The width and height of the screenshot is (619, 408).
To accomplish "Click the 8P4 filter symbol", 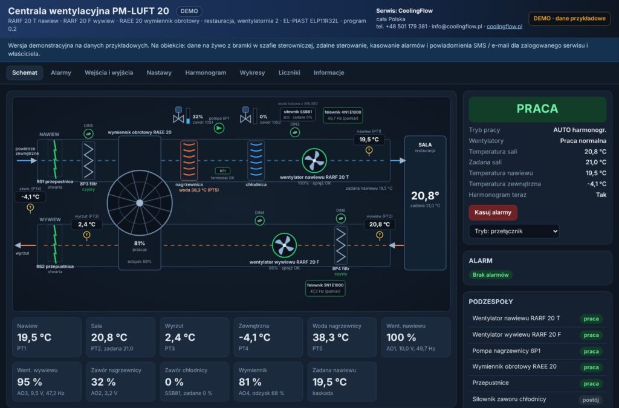I will tap(341, 245).
